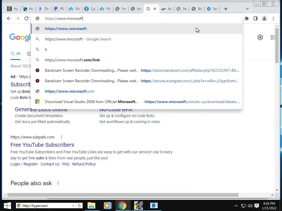Open the Register link under subpals
The width and height of the screenshot is (282, 211).
point(31,164)
